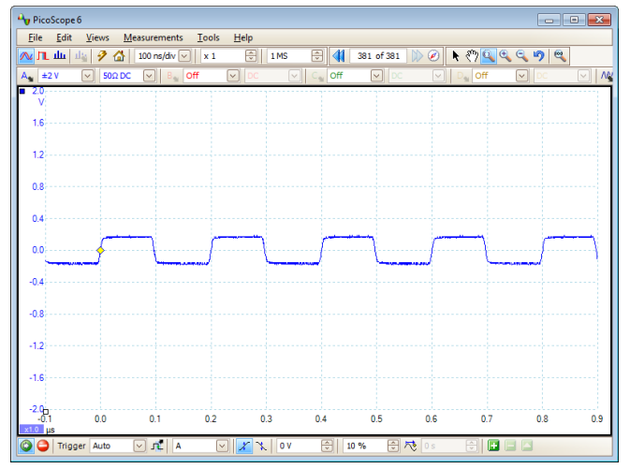Viewport: 630px width, 469px height.
Task: Start capture with green Go button
Action: (26, 446)
